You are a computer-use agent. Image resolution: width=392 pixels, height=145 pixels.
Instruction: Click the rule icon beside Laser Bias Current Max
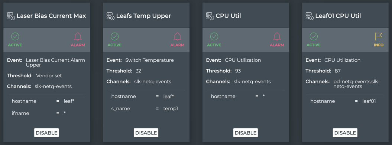point(11,16)
